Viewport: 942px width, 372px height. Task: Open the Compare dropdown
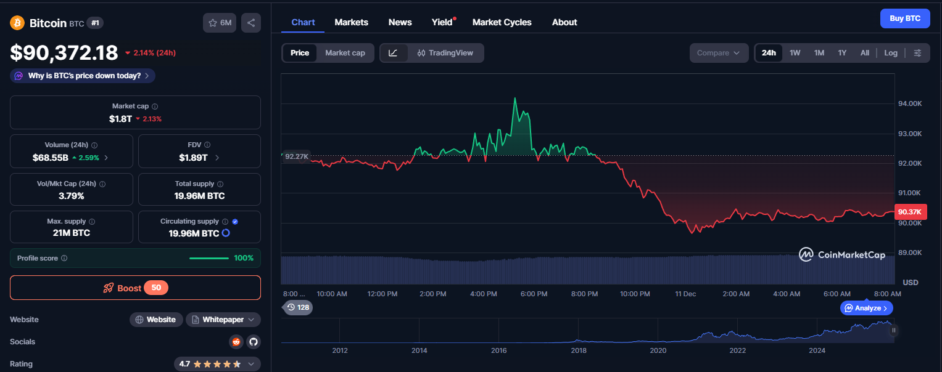click(719, 52)
